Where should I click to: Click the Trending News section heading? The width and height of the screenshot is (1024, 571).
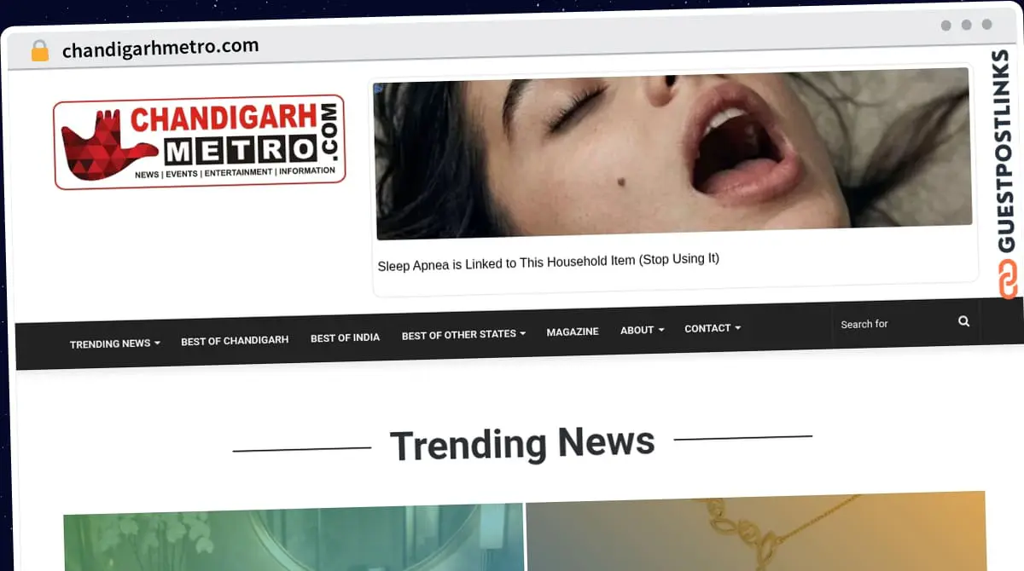(521, 443)
